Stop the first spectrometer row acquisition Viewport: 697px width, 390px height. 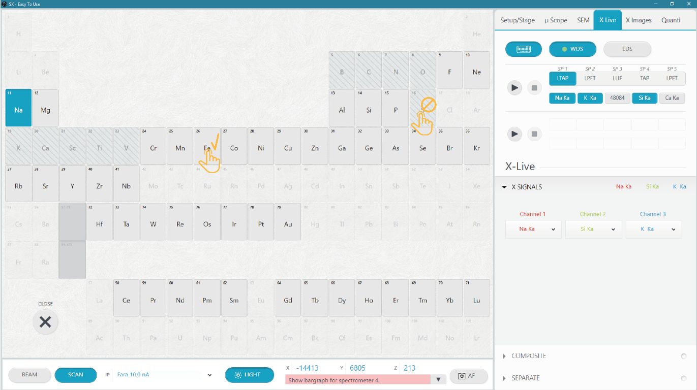[534, 88]
